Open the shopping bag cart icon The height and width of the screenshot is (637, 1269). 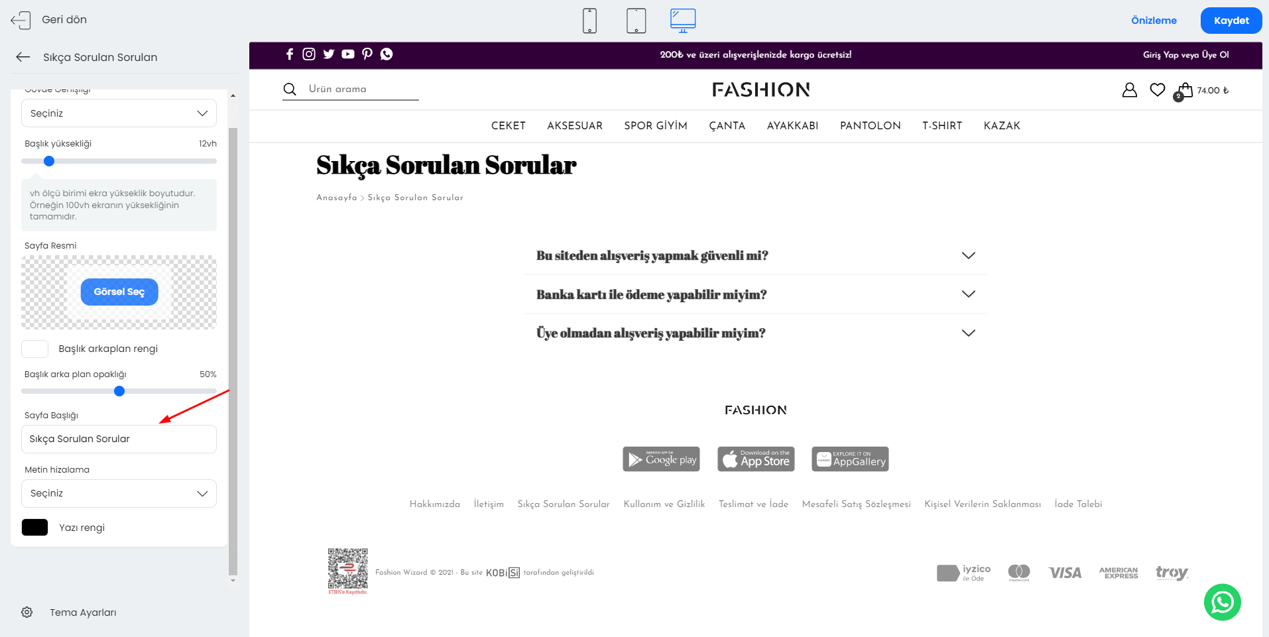(1184, 91)
